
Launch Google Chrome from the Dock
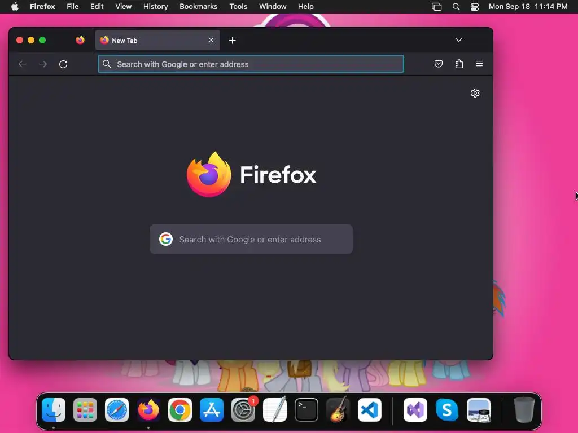[180, 410]
